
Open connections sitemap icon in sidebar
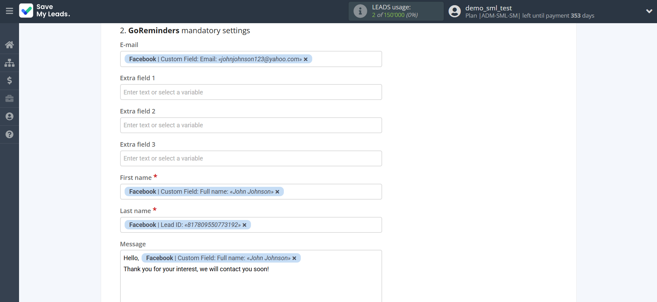(x=9, y=63)
